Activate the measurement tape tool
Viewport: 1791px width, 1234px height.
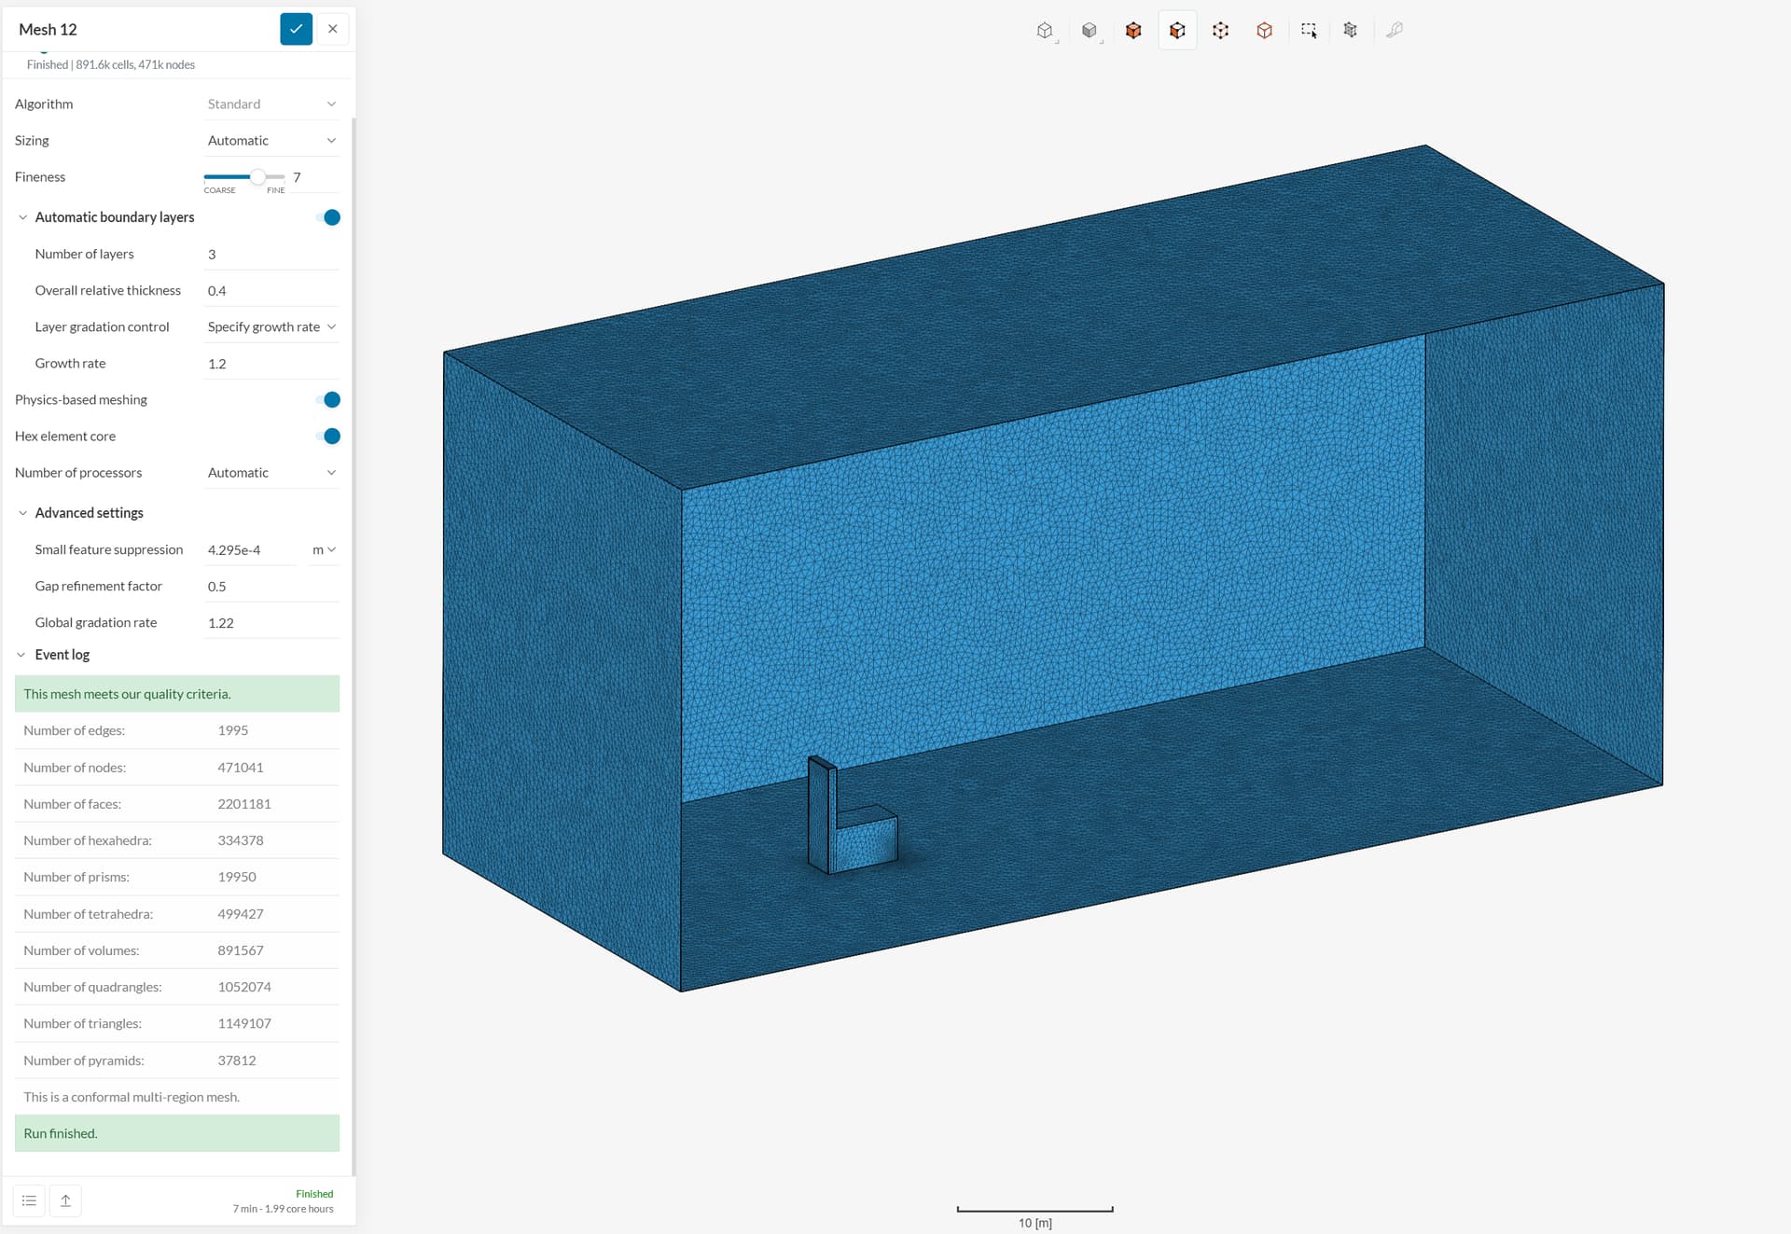(1394, 30)
